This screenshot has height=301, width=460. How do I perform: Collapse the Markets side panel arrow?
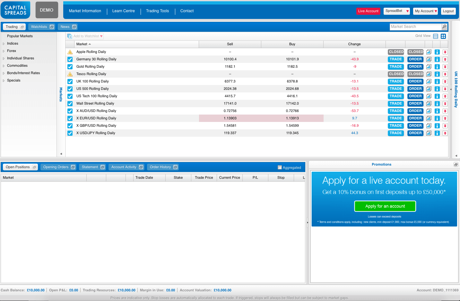61,154
